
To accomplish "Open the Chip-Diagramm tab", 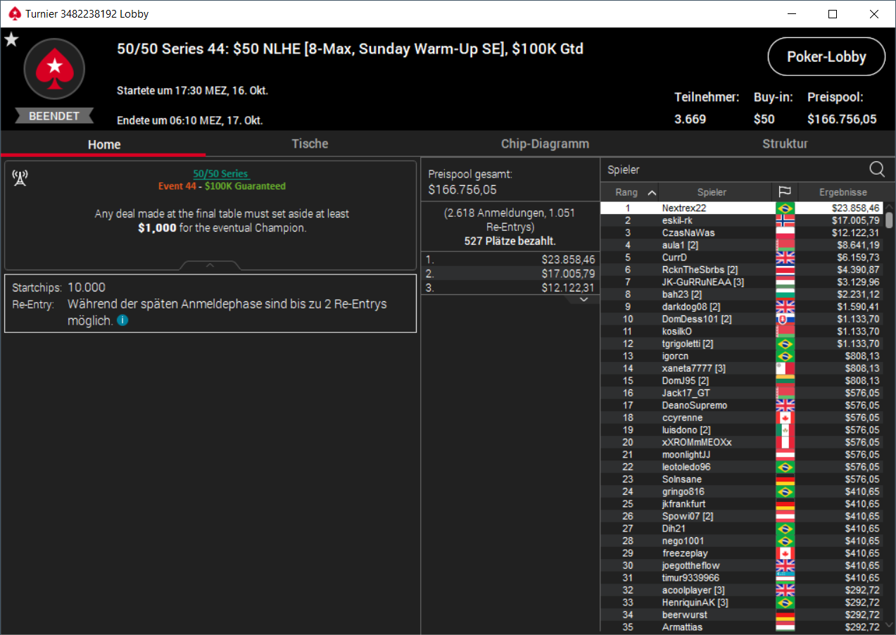I will click(x=545, y=144).
